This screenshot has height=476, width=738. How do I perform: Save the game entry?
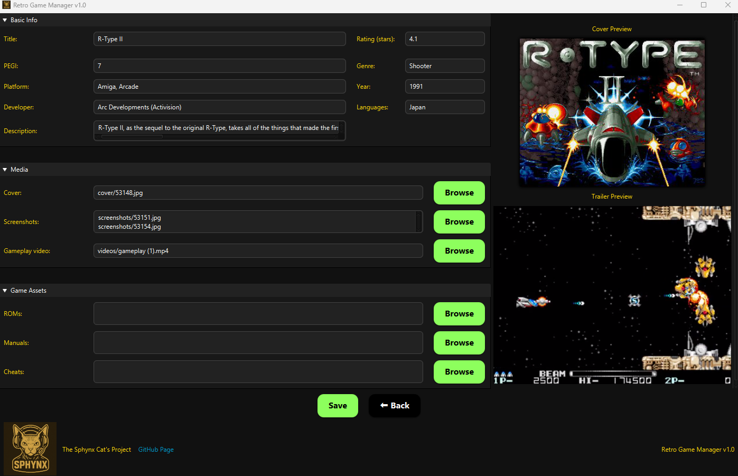click(x=338, y=406)
